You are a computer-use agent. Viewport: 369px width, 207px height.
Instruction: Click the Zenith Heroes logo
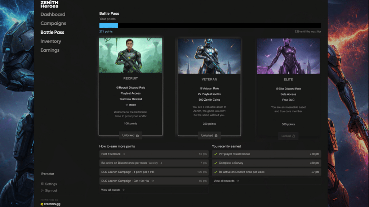point(49,4)
